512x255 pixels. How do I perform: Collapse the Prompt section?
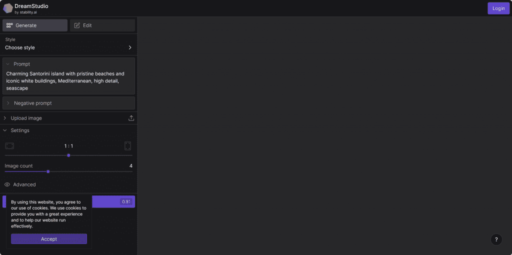pos(7,64)
